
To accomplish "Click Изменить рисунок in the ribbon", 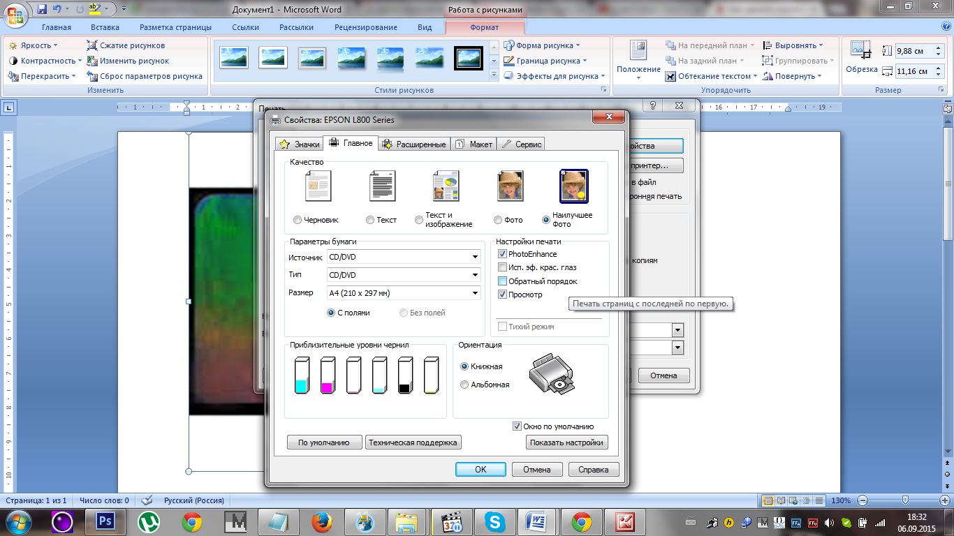I will point(129,61).
